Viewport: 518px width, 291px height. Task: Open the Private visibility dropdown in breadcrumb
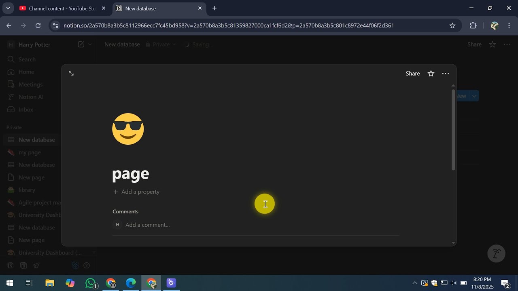(161, 44)
